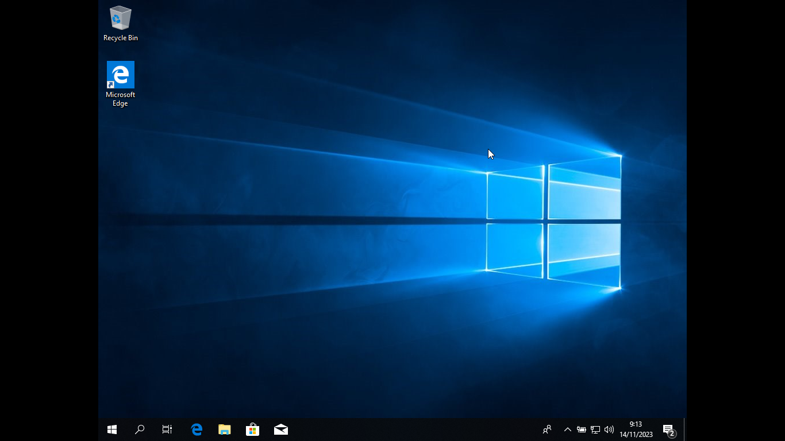The image size is (785, 441).
Task: Open the People icon in the taskbar
Action: (547, 430)
